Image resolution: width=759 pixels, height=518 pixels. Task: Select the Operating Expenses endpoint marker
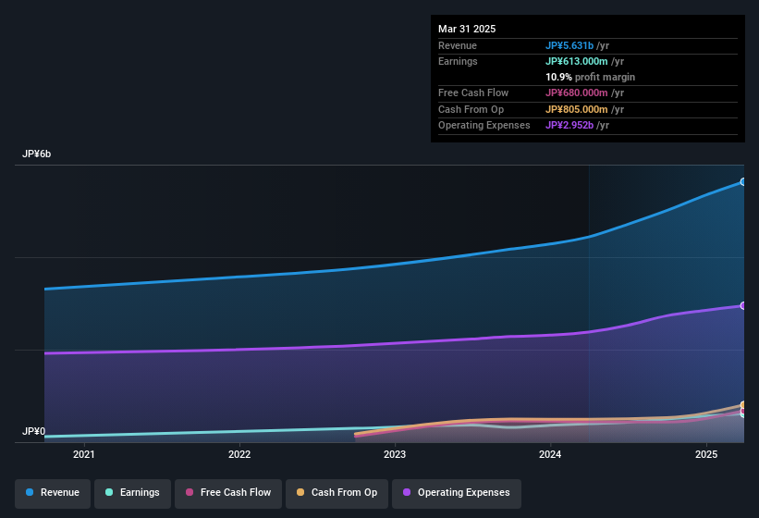point(743,306)
